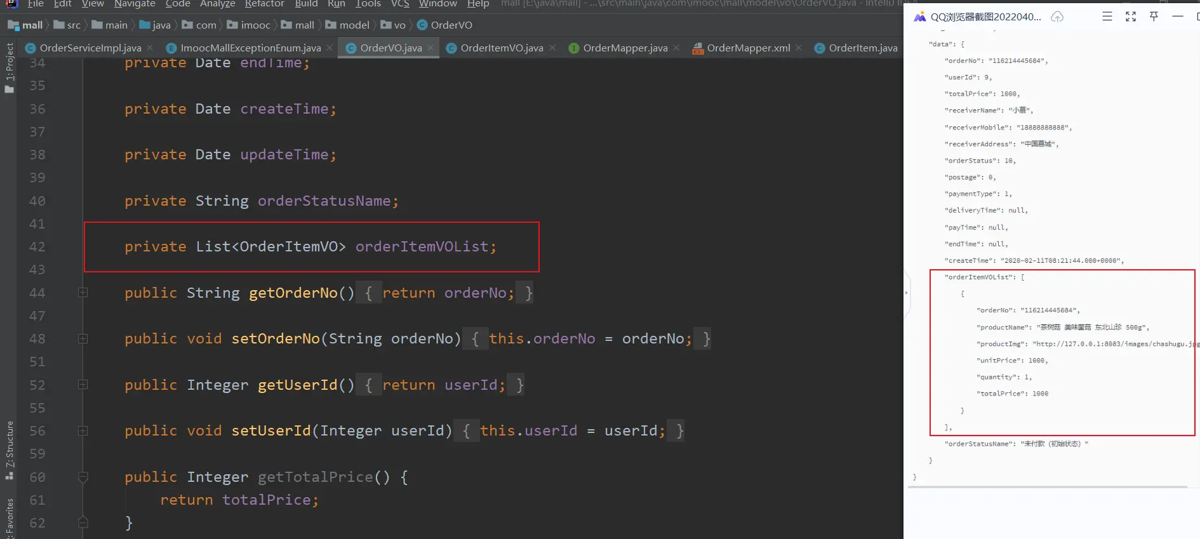Close the OrderMapper.xml editor tab
Screen dimensions: 1200x539
pos(799,48)
